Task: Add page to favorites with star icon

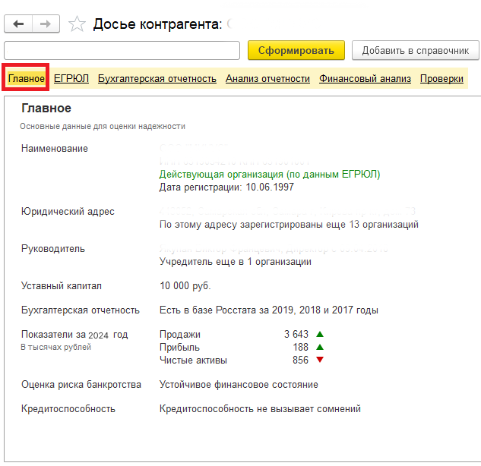Action: point(77,24)
